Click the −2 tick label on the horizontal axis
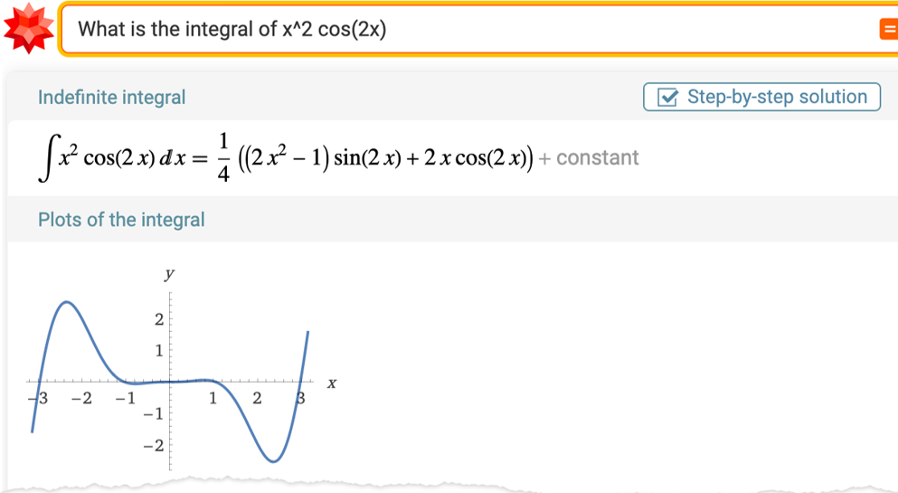The height and width of the screenshot is (493, 898). tap(81, 398)
